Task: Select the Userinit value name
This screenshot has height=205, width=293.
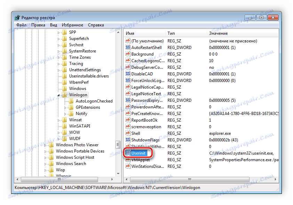Action: click(138, 153)
